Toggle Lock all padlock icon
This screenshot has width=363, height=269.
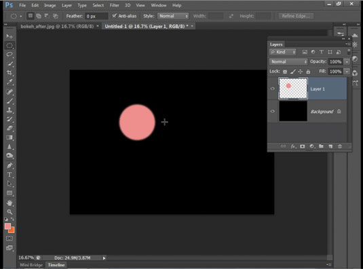(308, 72)
